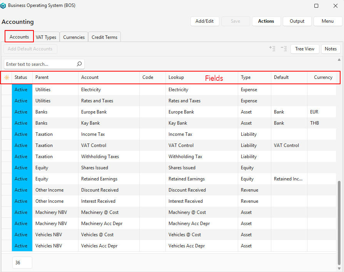Toggle the Active status of Europe Bank
Image resolution: width=344 pixels, height=272 pixels.
[21, 112]
